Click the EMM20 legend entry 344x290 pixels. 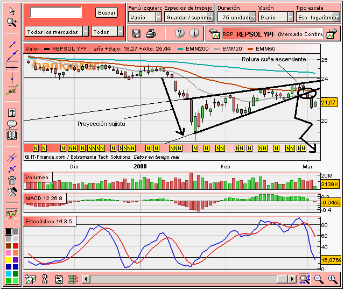click(x=228, y=48)
